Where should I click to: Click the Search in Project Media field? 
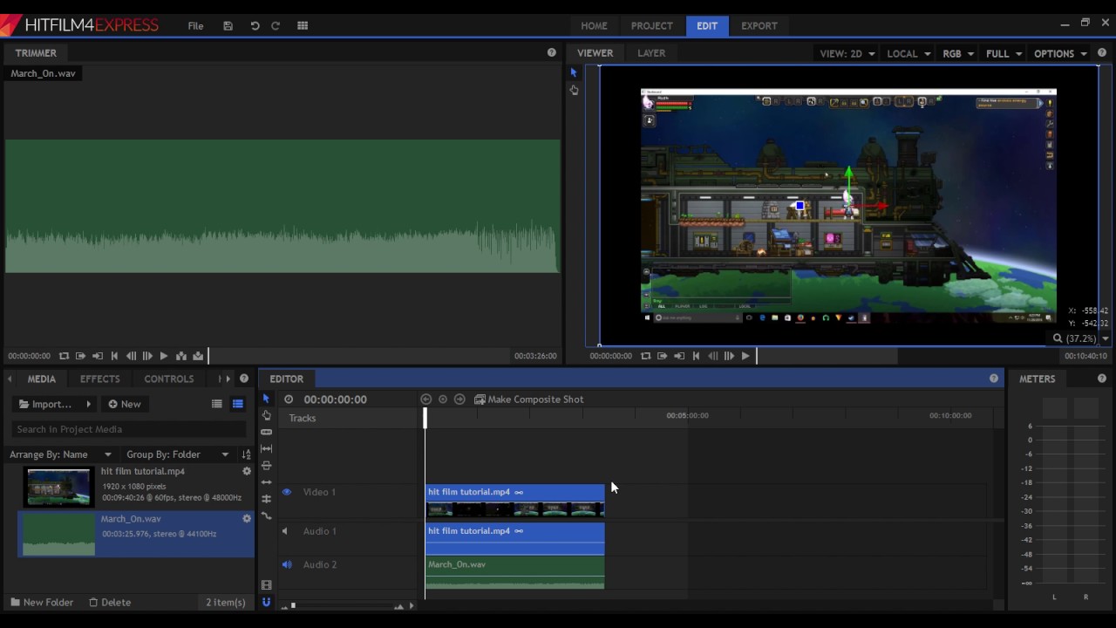[129, 429]
